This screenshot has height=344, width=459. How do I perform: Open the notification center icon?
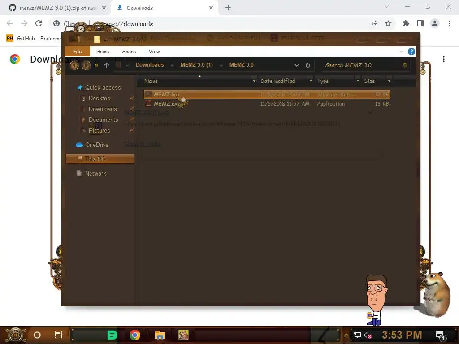pyautogui.click(x=440, y=335)
